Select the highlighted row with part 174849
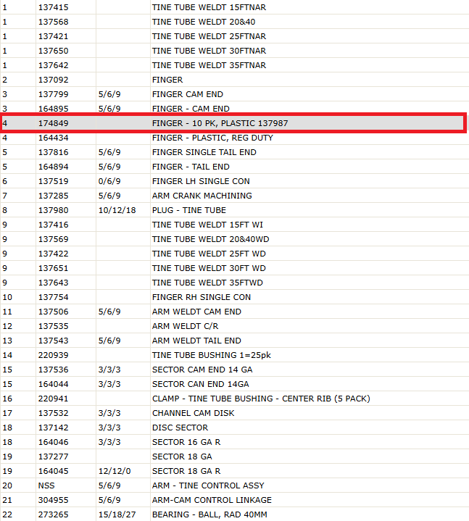469x521 pixels. tap(233, 123)
